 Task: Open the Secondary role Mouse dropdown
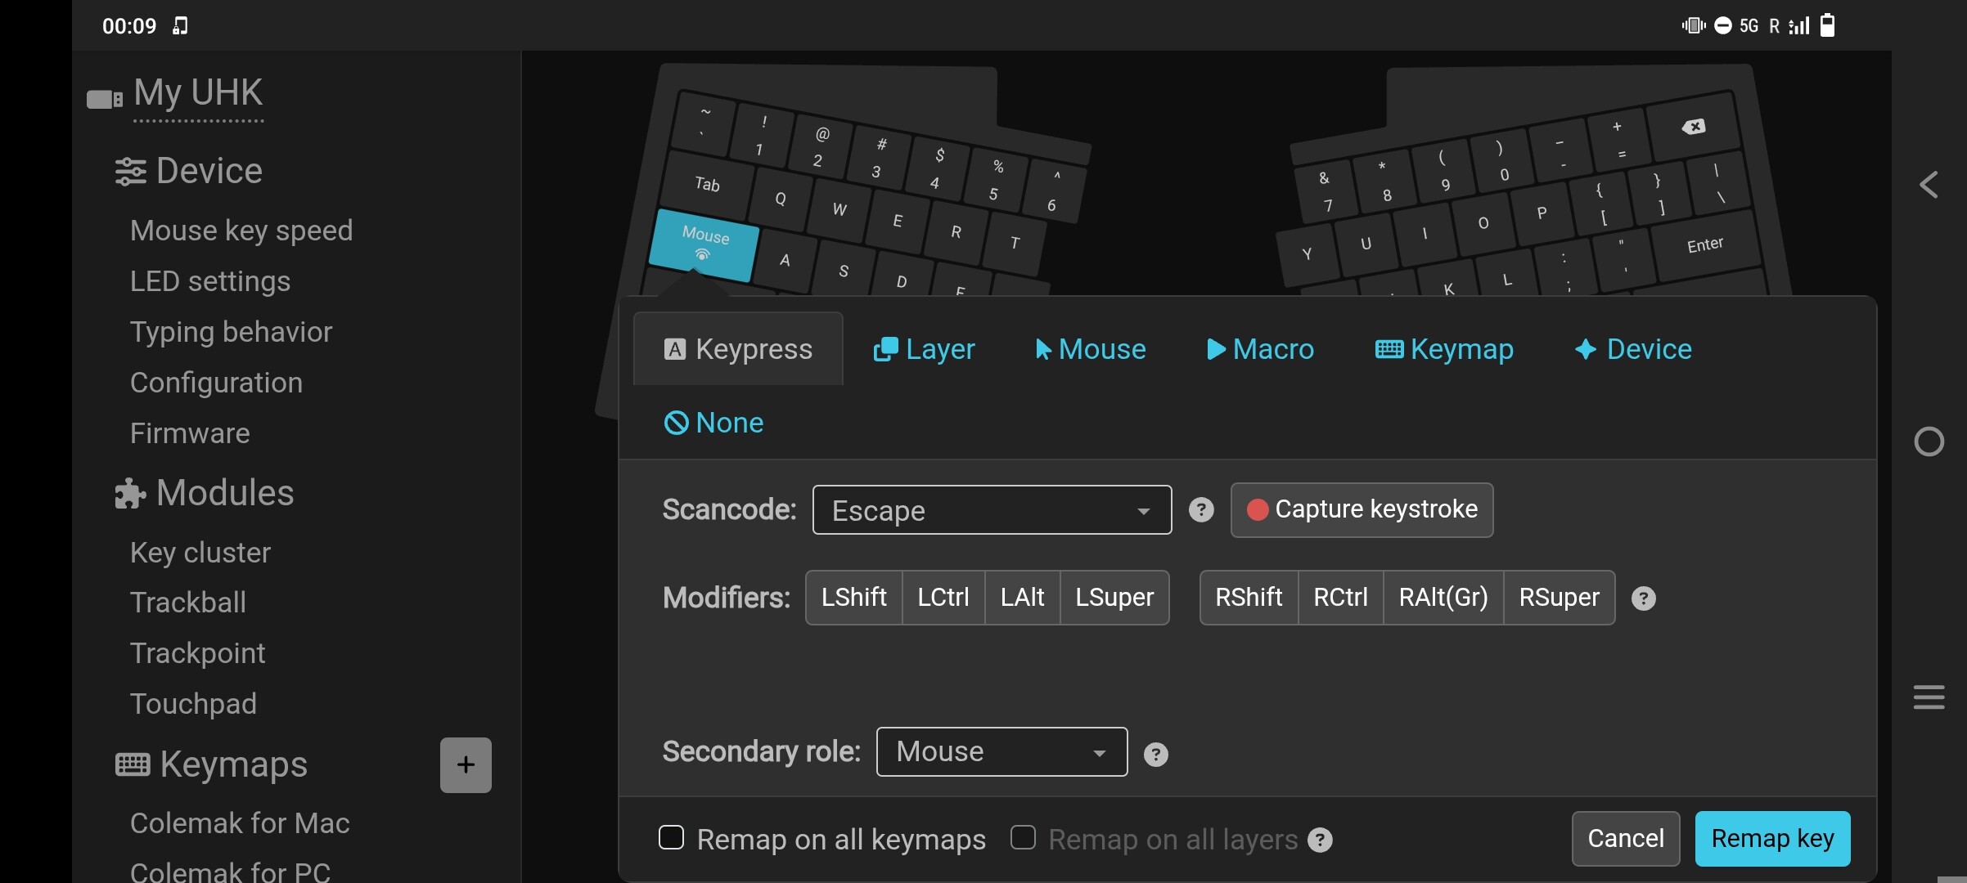pyautogui.click(x=1002, y=751)
